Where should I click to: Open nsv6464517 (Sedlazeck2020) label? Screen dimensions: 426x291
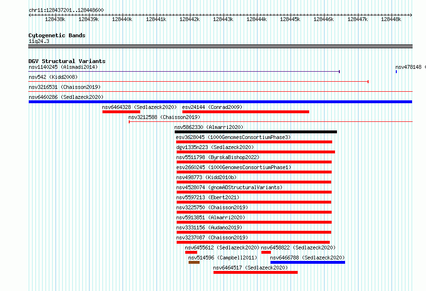(250, 268)
